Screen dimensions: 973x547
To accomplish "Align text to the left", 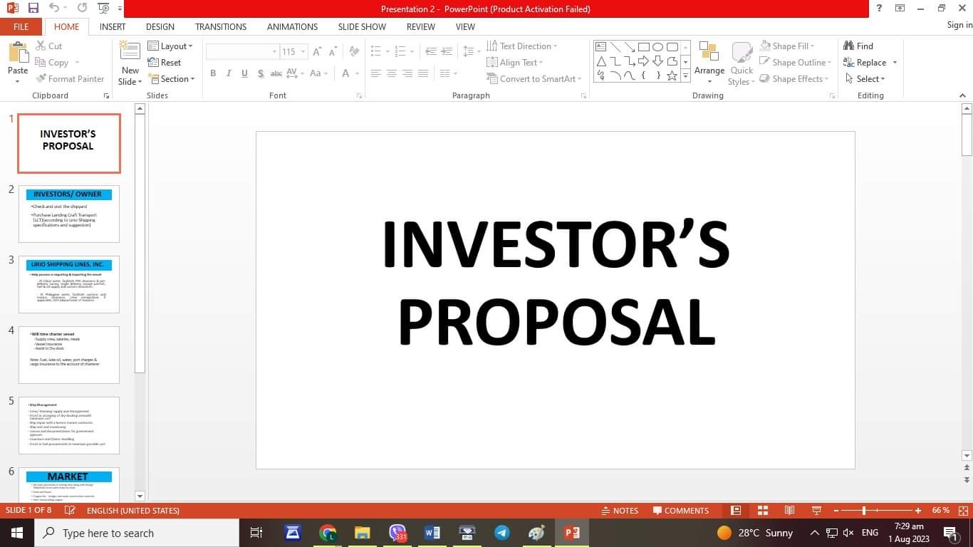I will pos(375,73).
